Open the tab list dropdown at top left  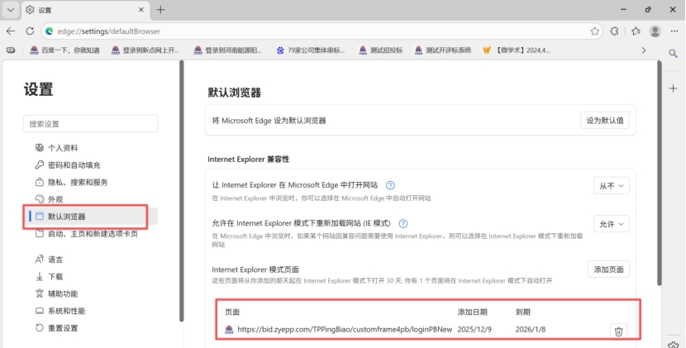(11, 10)
